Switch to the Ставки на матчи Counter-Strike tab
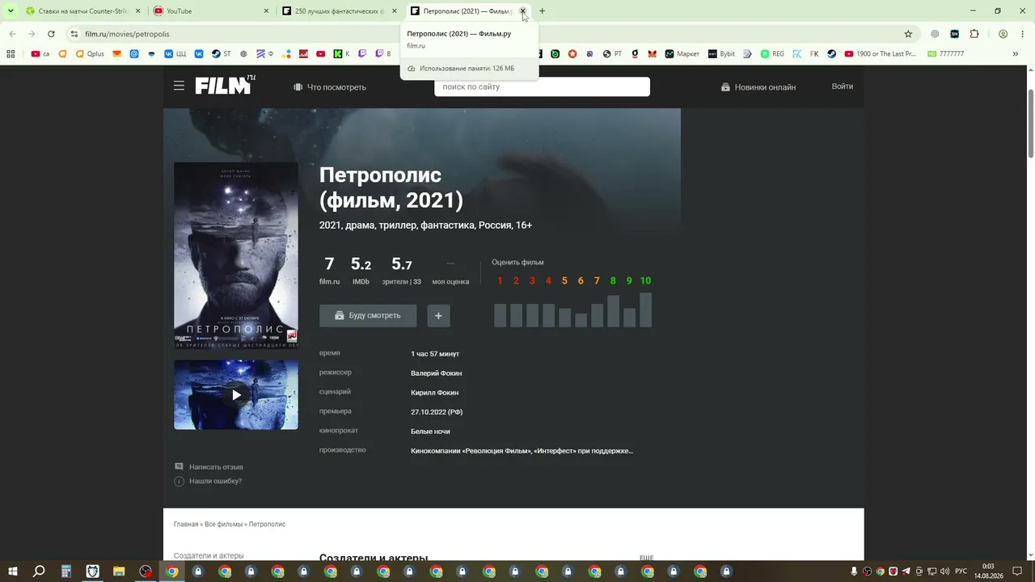 [x=82, y=11]
